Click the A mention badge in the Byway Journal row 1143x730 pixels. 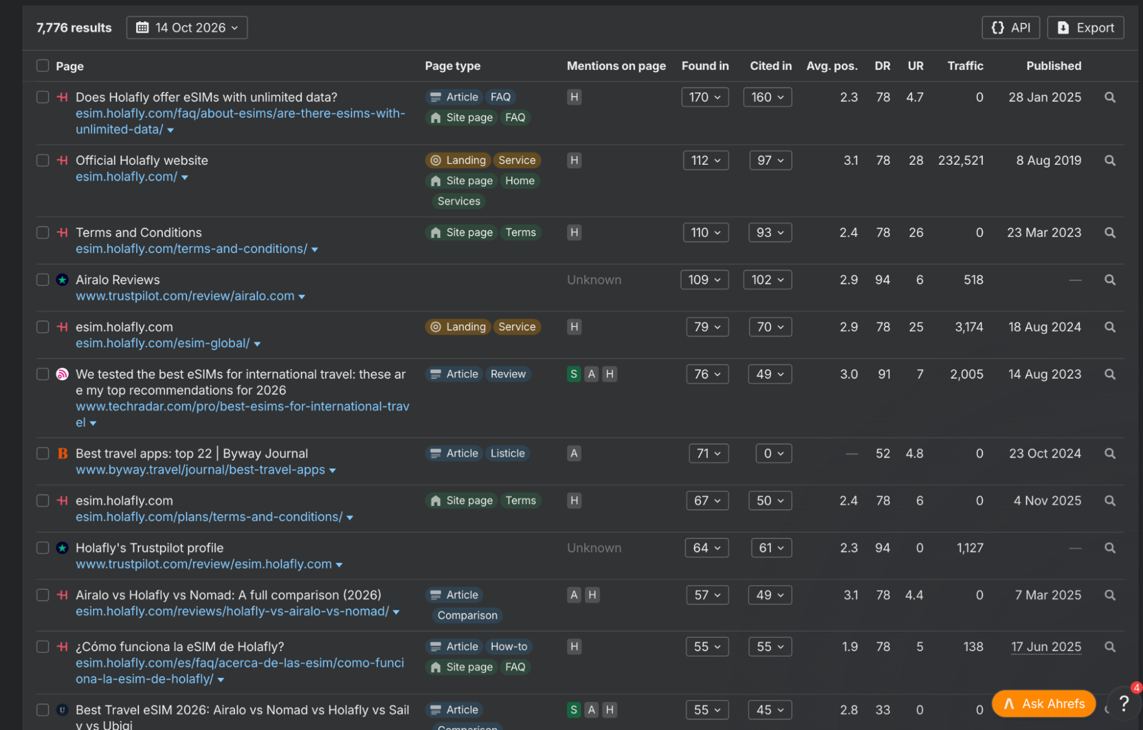(x=574, y=454)
